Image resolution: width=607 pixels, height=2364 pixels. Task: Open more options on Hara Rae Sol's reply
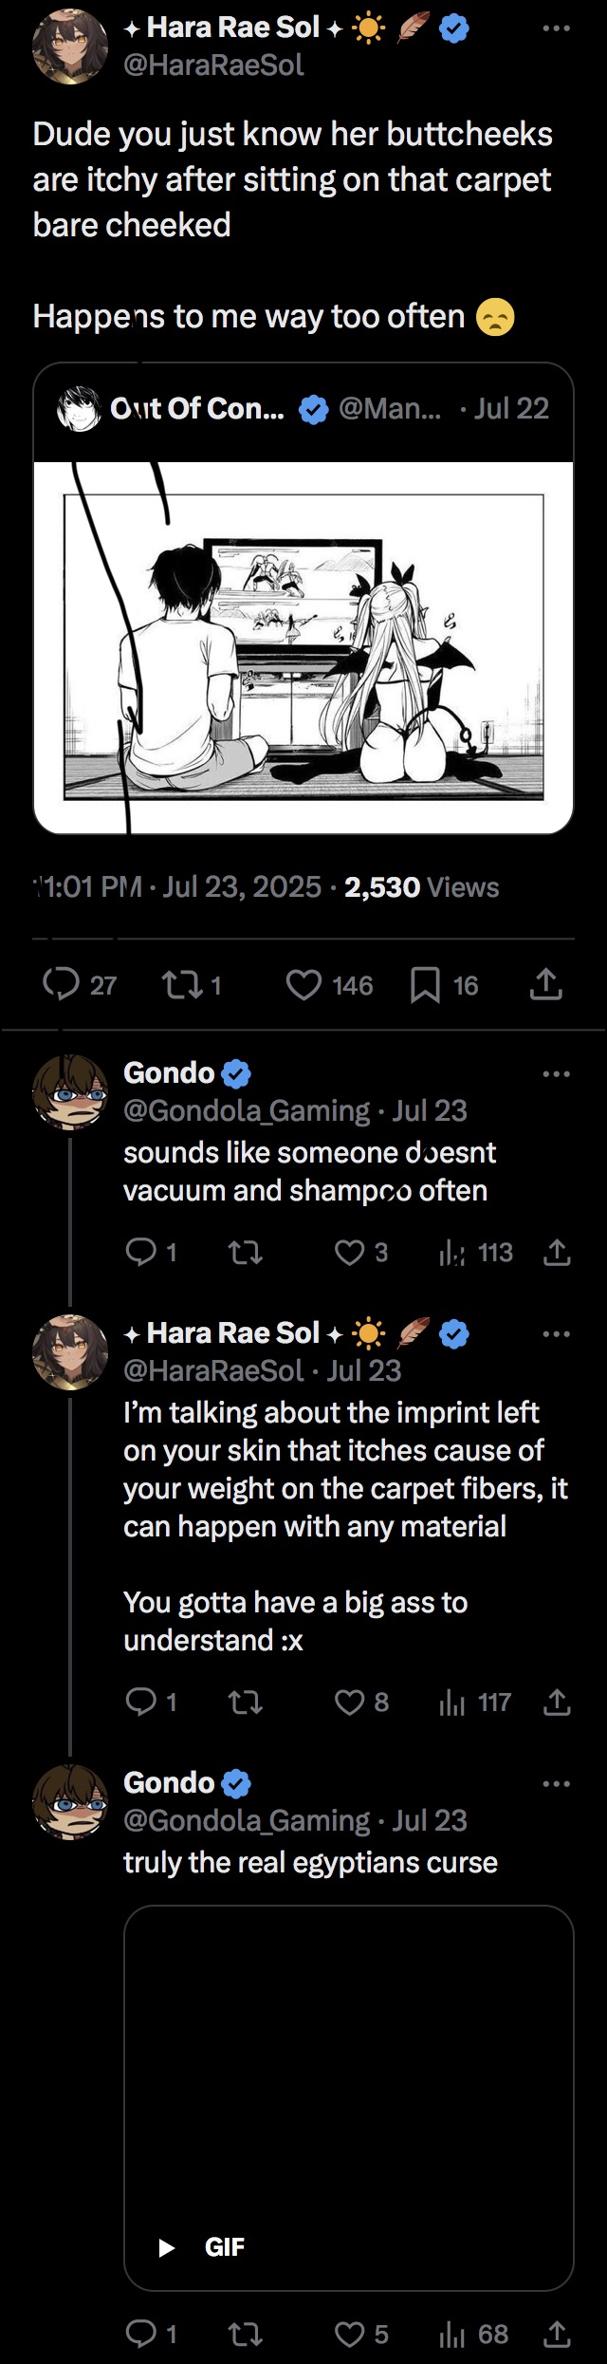point(556,1334)
